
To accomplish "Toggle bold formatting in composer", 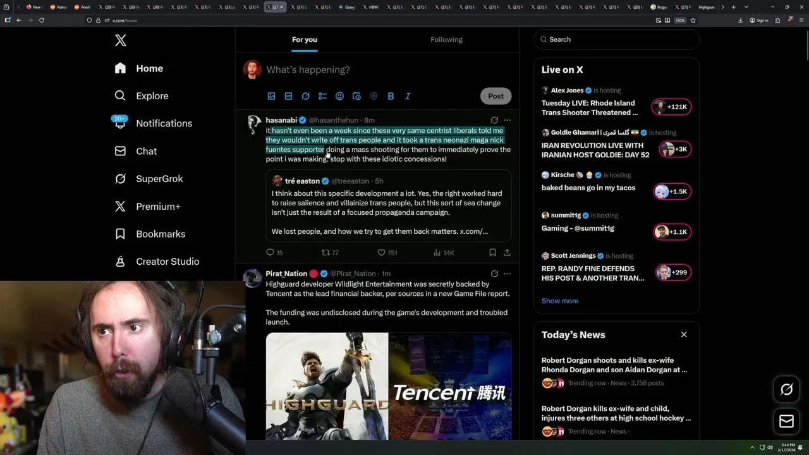I will 391,96.
